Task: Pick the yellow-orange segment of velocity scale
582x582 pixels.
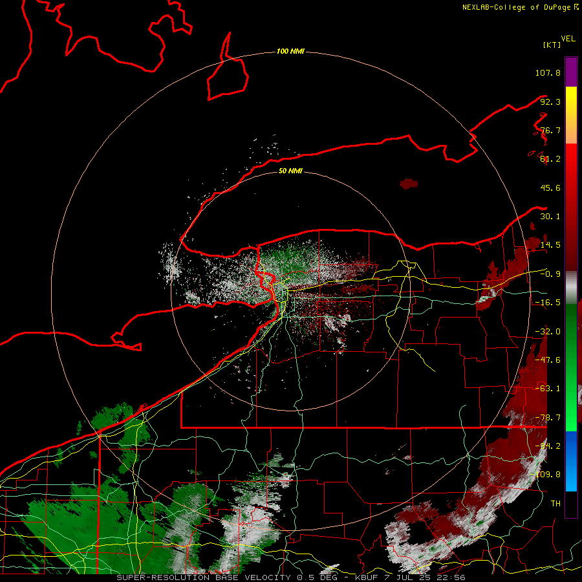Action: coord(571,115)
